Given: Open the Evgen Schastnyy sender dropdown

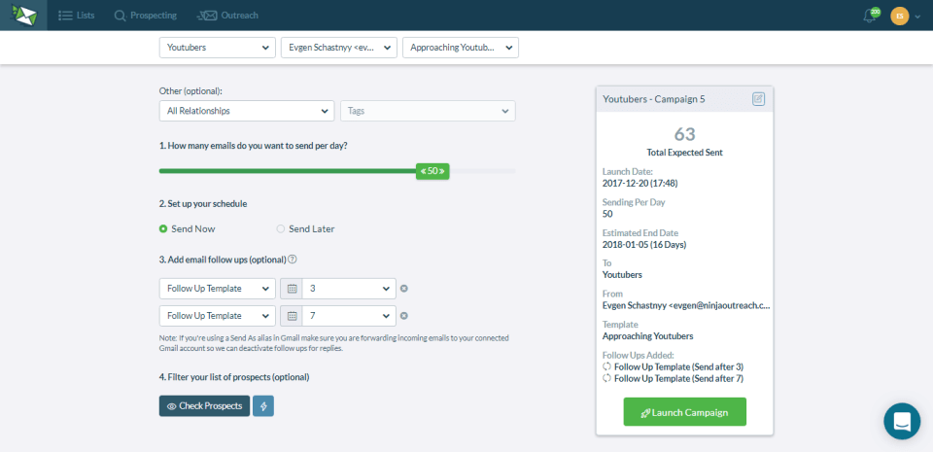Looking at the screenshot, I should [338, 48].
